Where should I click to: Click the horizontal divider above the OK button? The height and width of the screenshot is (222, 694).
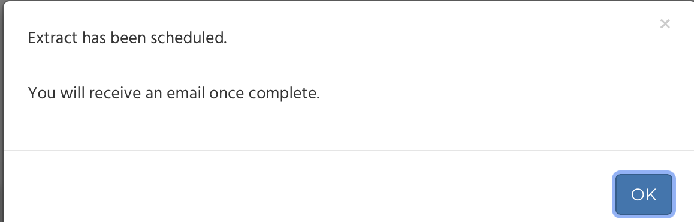349,151
